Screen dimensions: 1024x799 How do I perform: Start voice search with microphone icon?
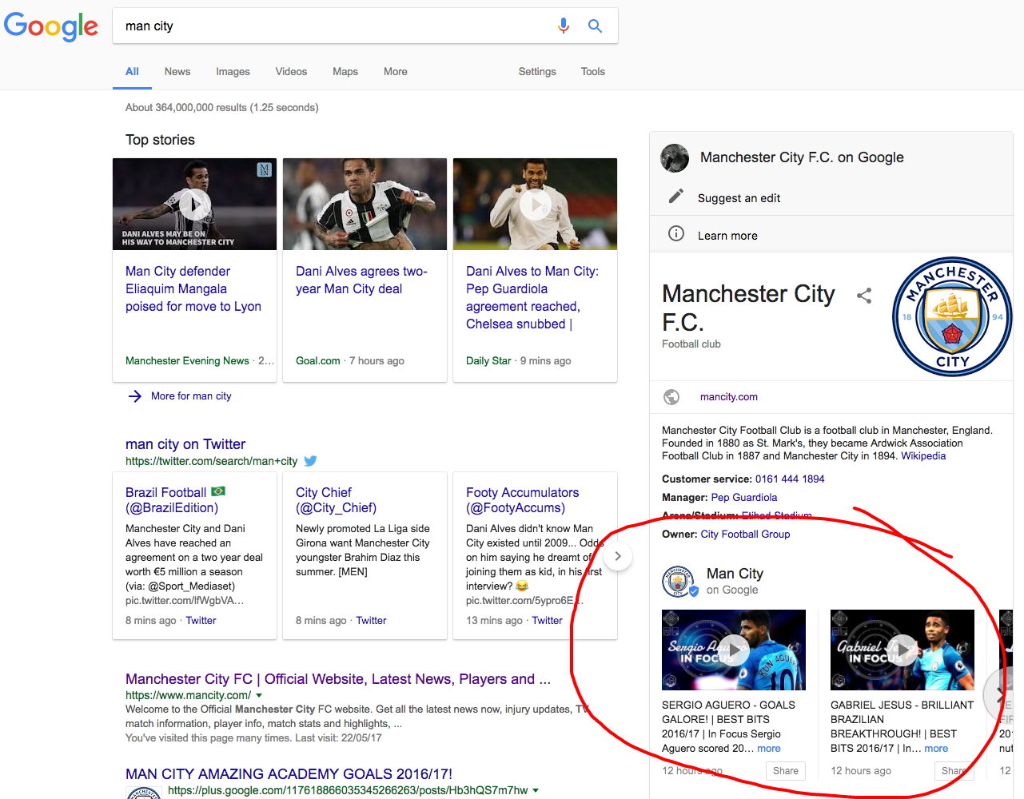pos(564,26)
